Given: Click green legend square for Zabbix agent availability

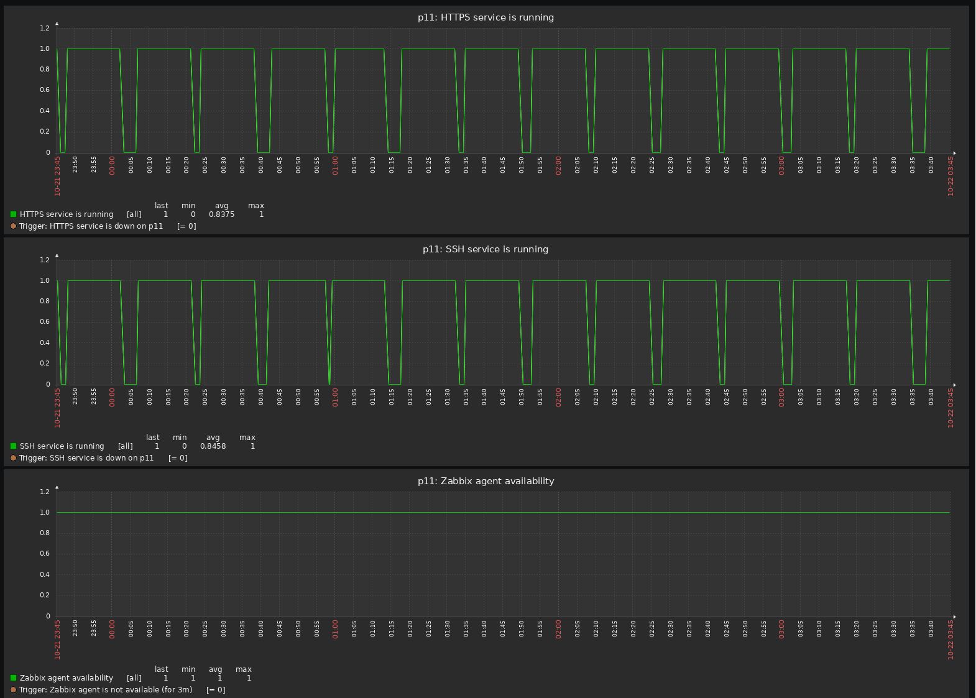Looking at the screenshot, I should click(x=14, y=678).
